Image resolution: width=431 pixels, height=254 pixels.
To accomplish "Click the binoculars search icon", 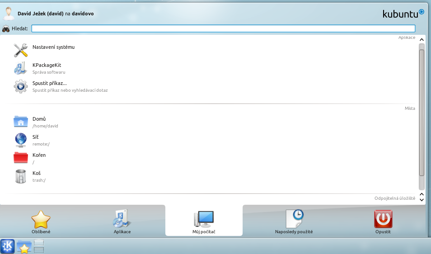I will pyautogui.click(x=6, y=28).
